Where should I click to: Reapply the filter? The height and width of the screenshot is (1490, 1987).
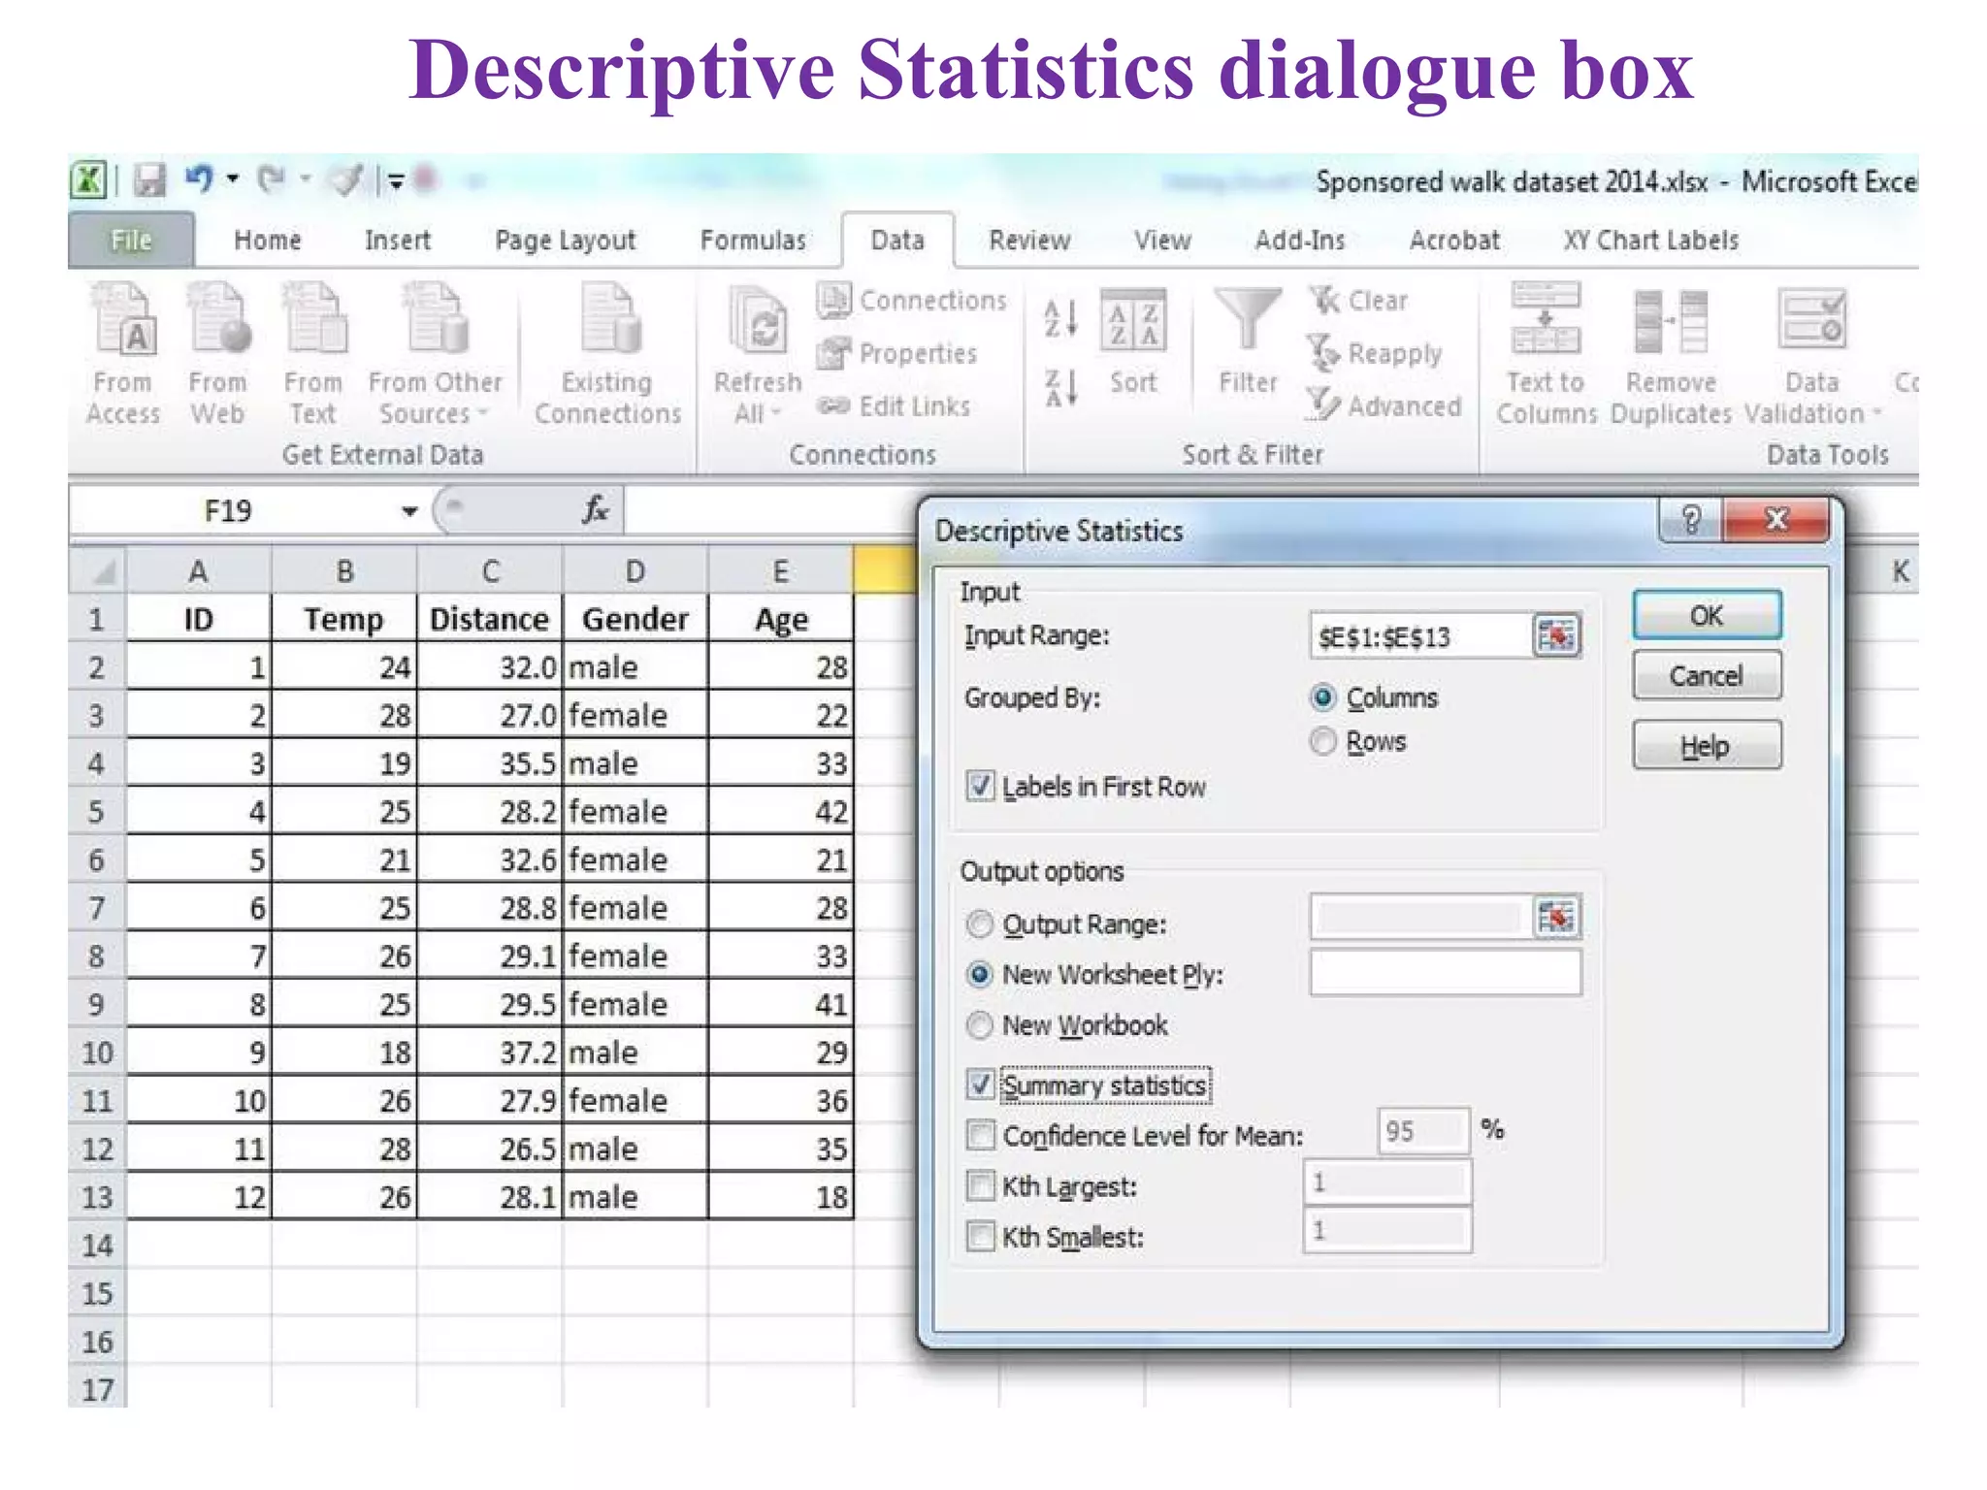pyautogui.click(x=1374, y=353)
